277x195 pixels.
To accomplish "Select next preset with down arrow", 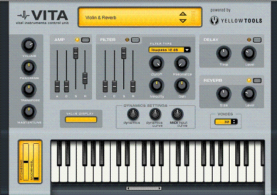I will [183, 21].
